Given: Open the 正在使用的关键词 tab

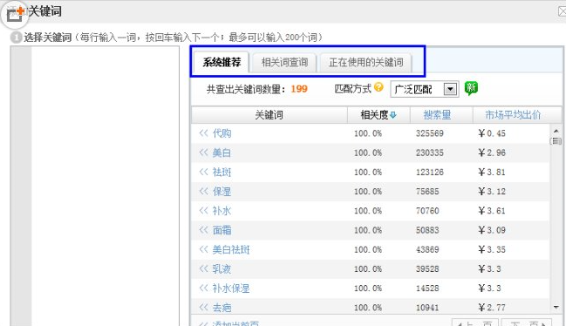Looking at the screenshot, I should 366,63.
